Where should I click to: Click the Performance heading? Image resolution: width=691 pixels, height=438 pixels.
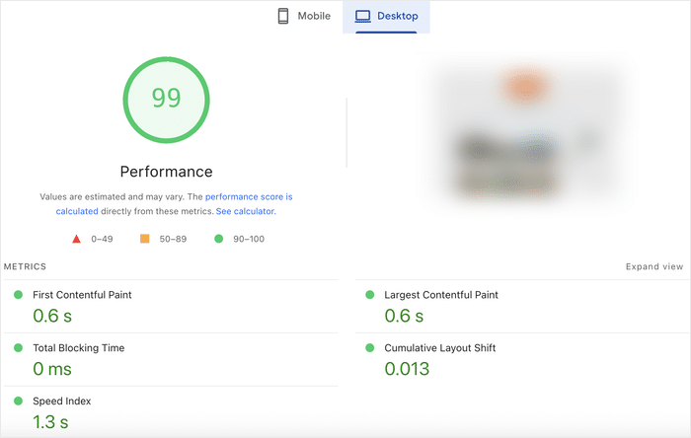(166, 172)
